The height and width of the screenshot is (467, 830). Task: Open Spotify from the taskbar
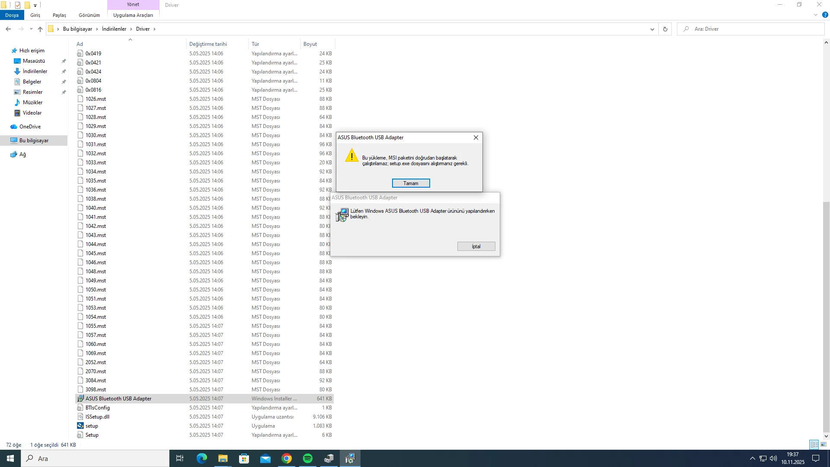click(308, 458)
